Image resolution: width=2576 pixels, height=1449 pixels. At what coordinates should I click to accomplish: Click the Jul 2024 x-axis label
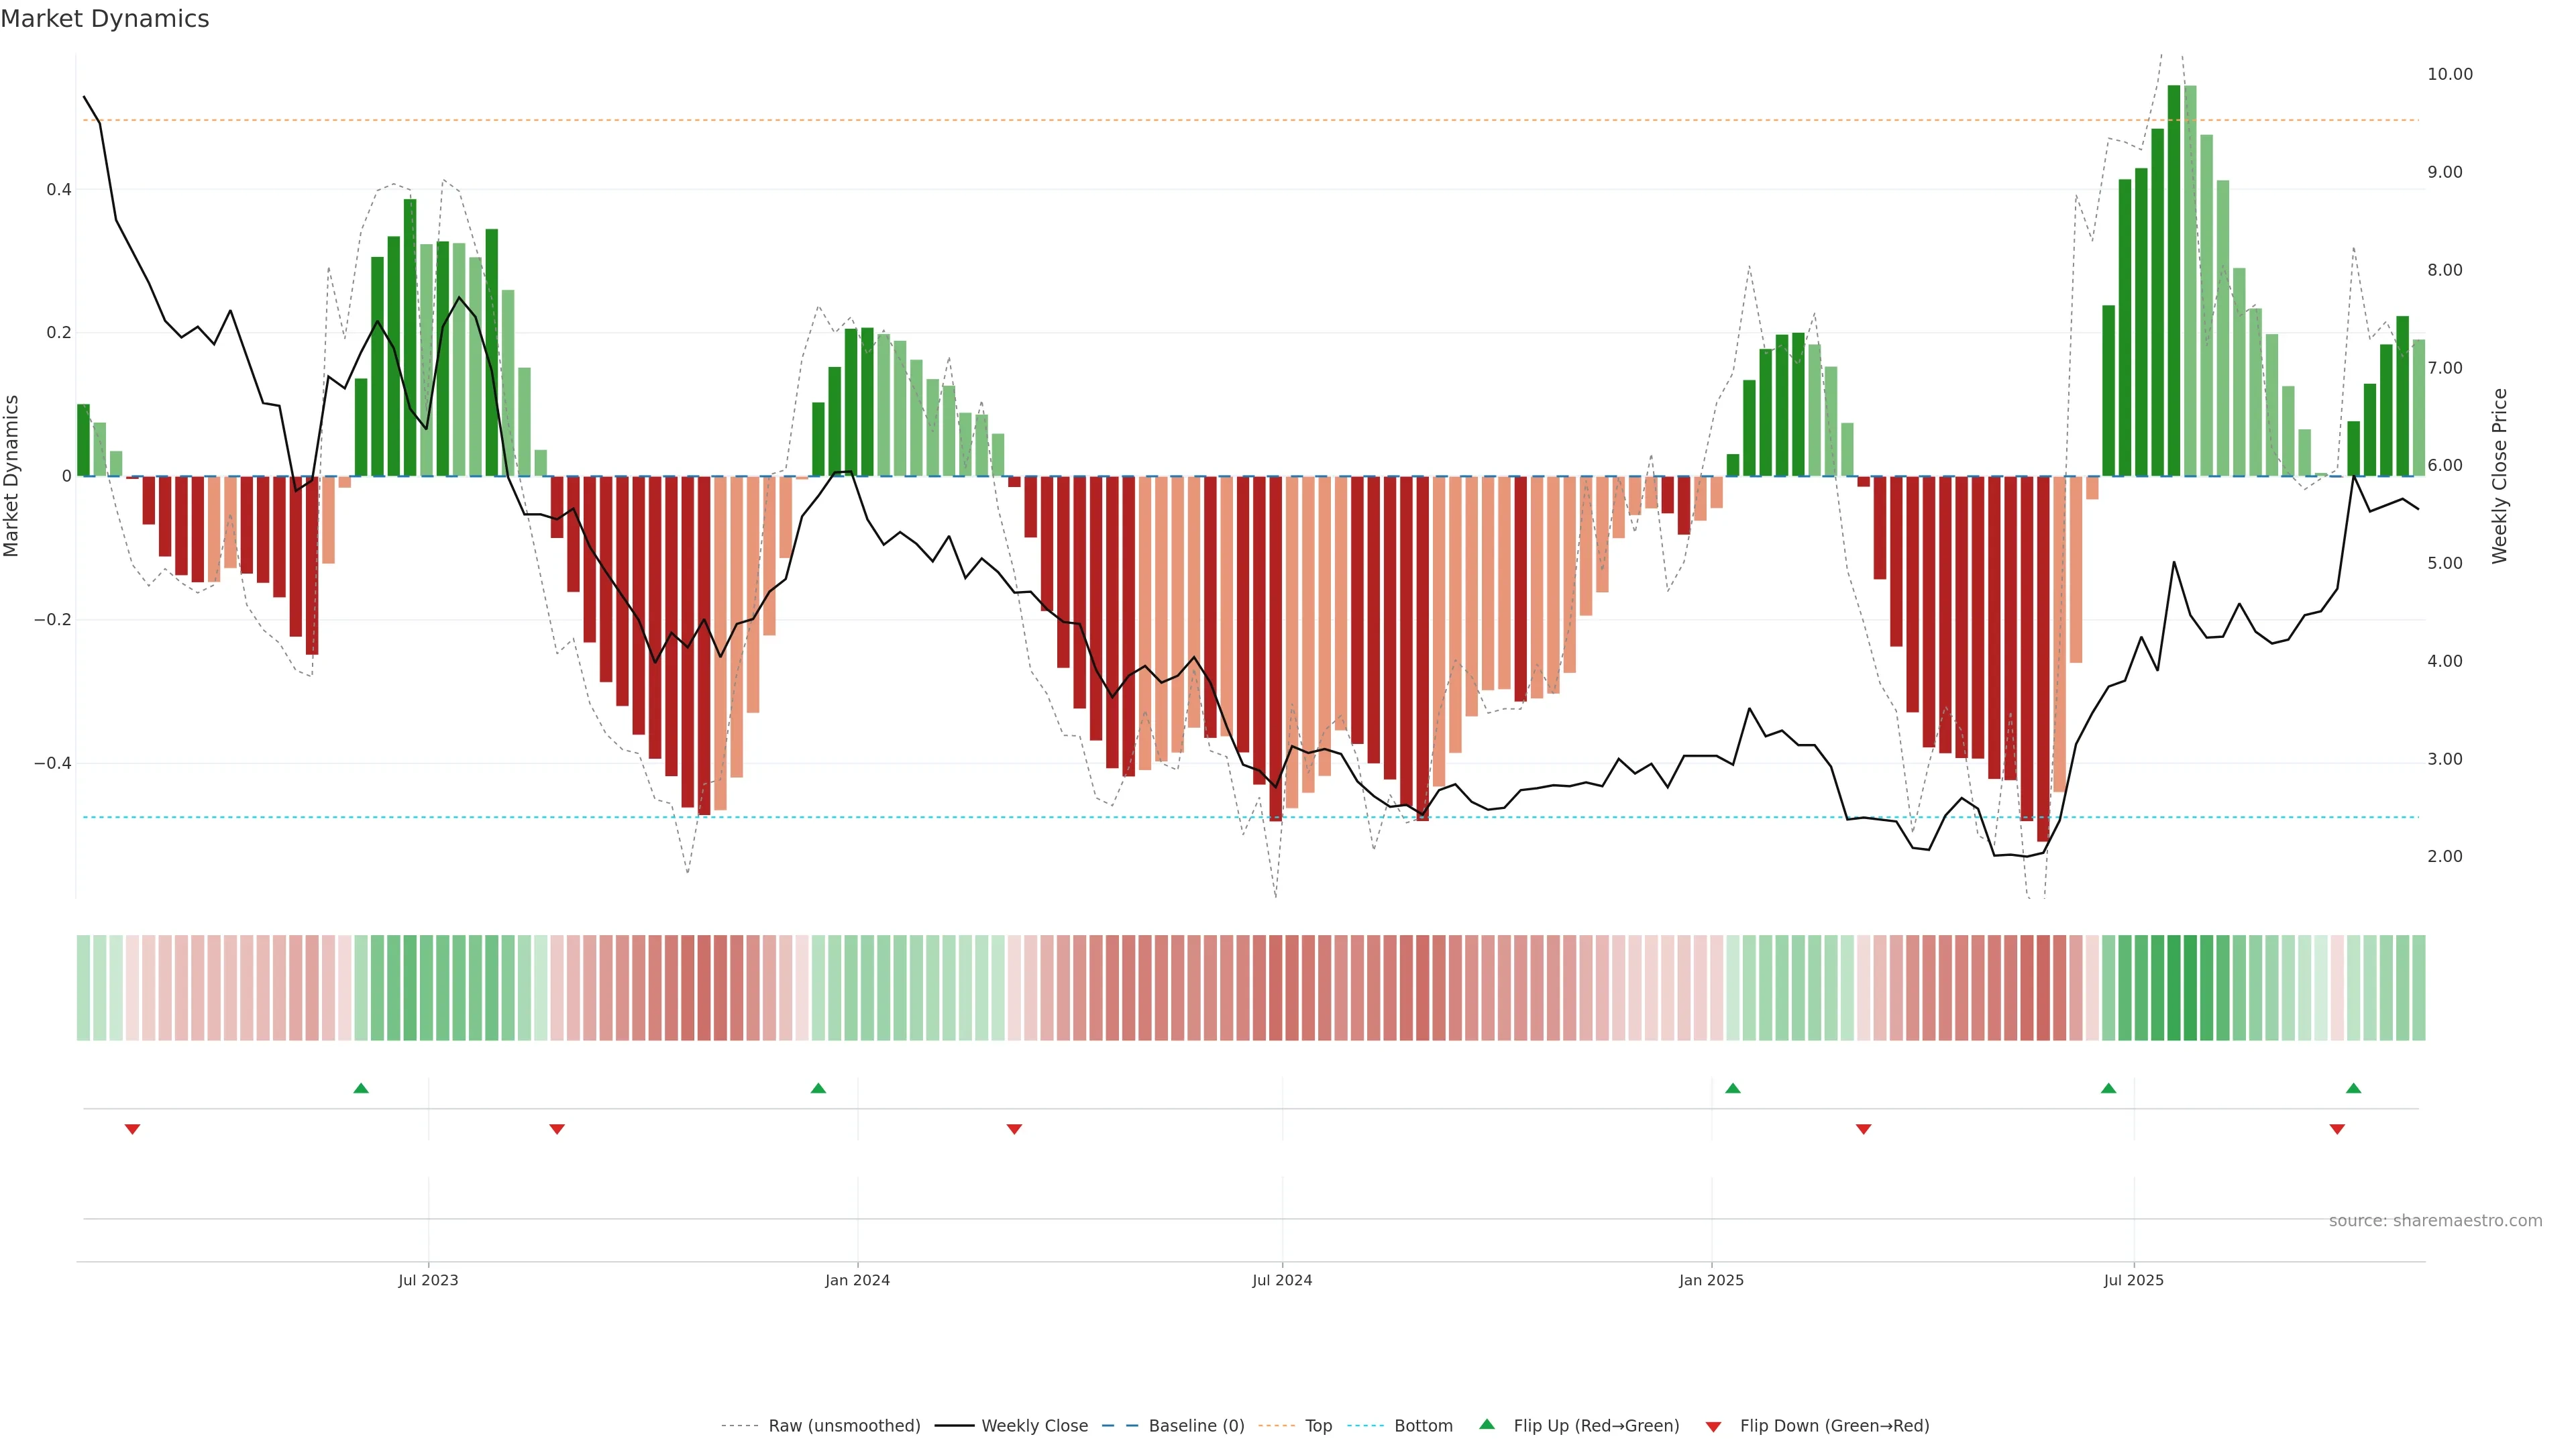(x=1282, y=1280)
